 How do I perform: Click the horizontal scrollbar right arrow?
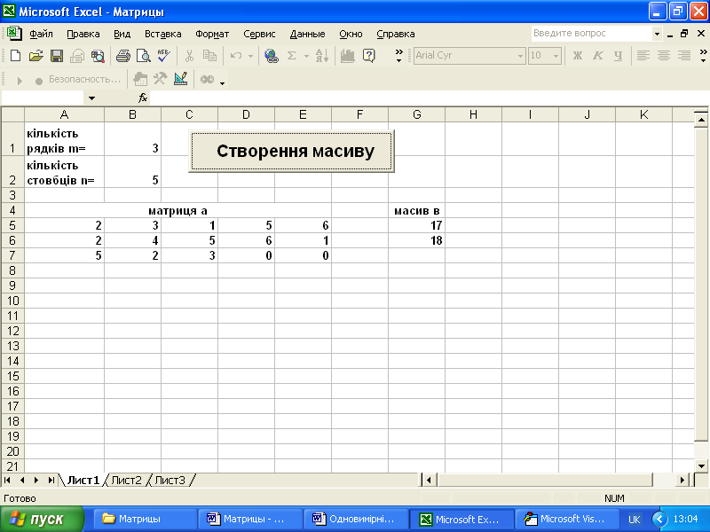point(682,480)
